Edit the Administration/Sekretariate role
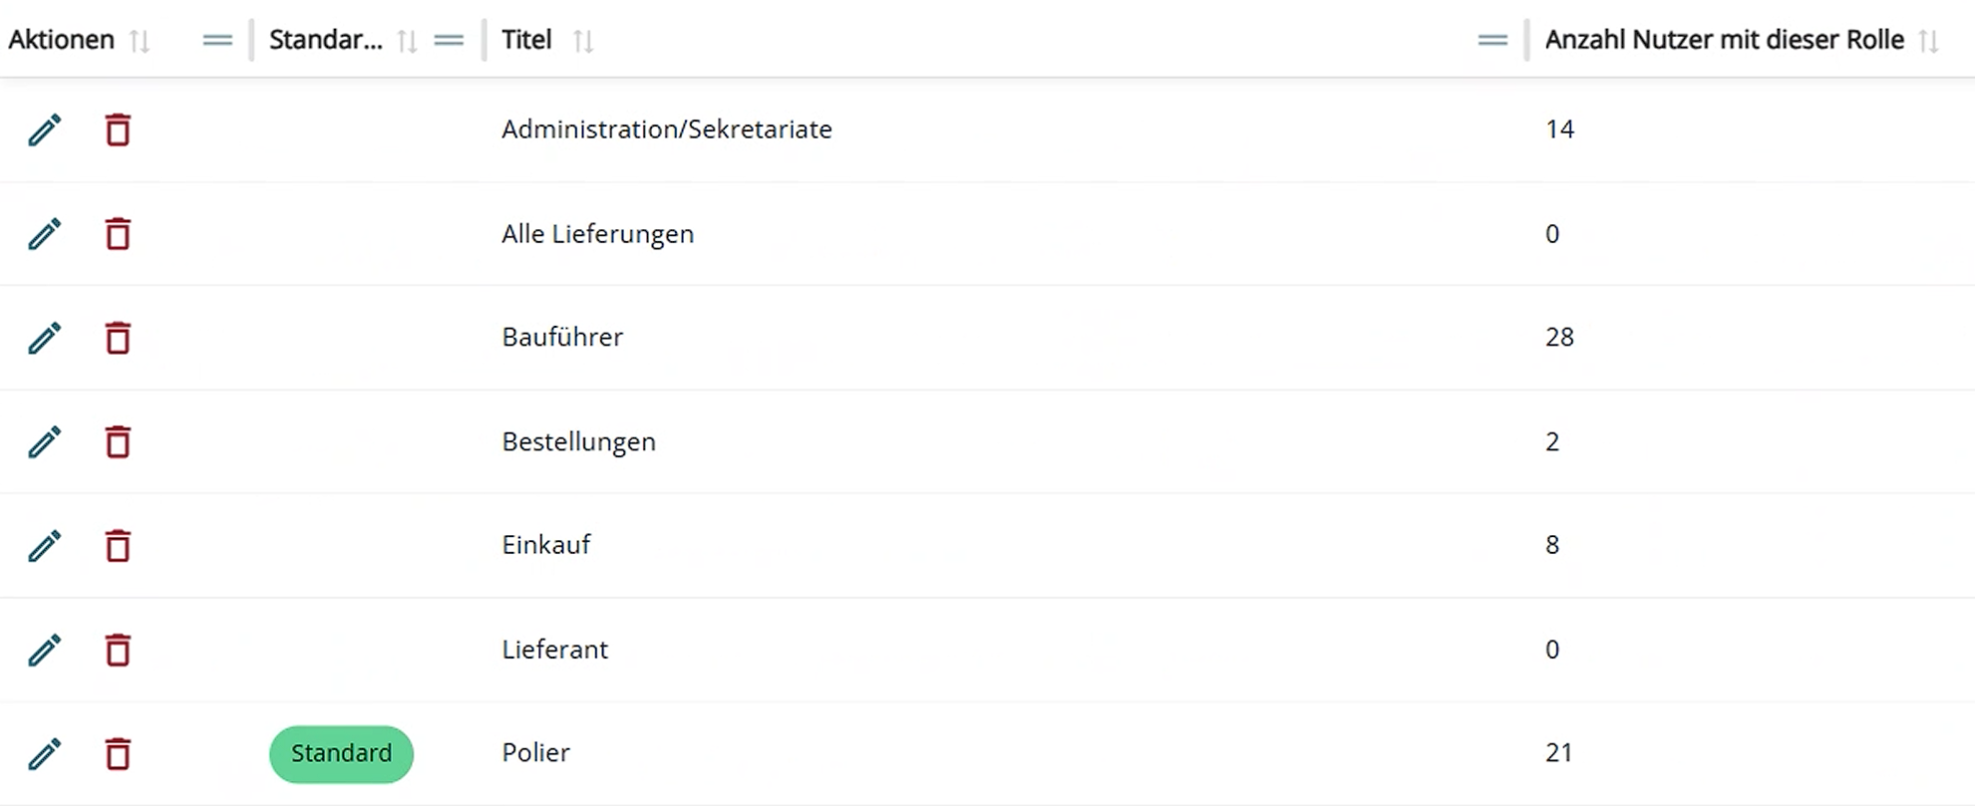This screenshot has width=1975, height=806. click(44, 131)
